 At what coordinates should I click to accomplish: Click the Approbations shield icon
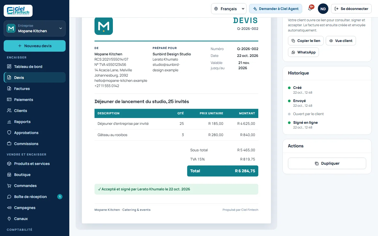click(x=9, y=132)
